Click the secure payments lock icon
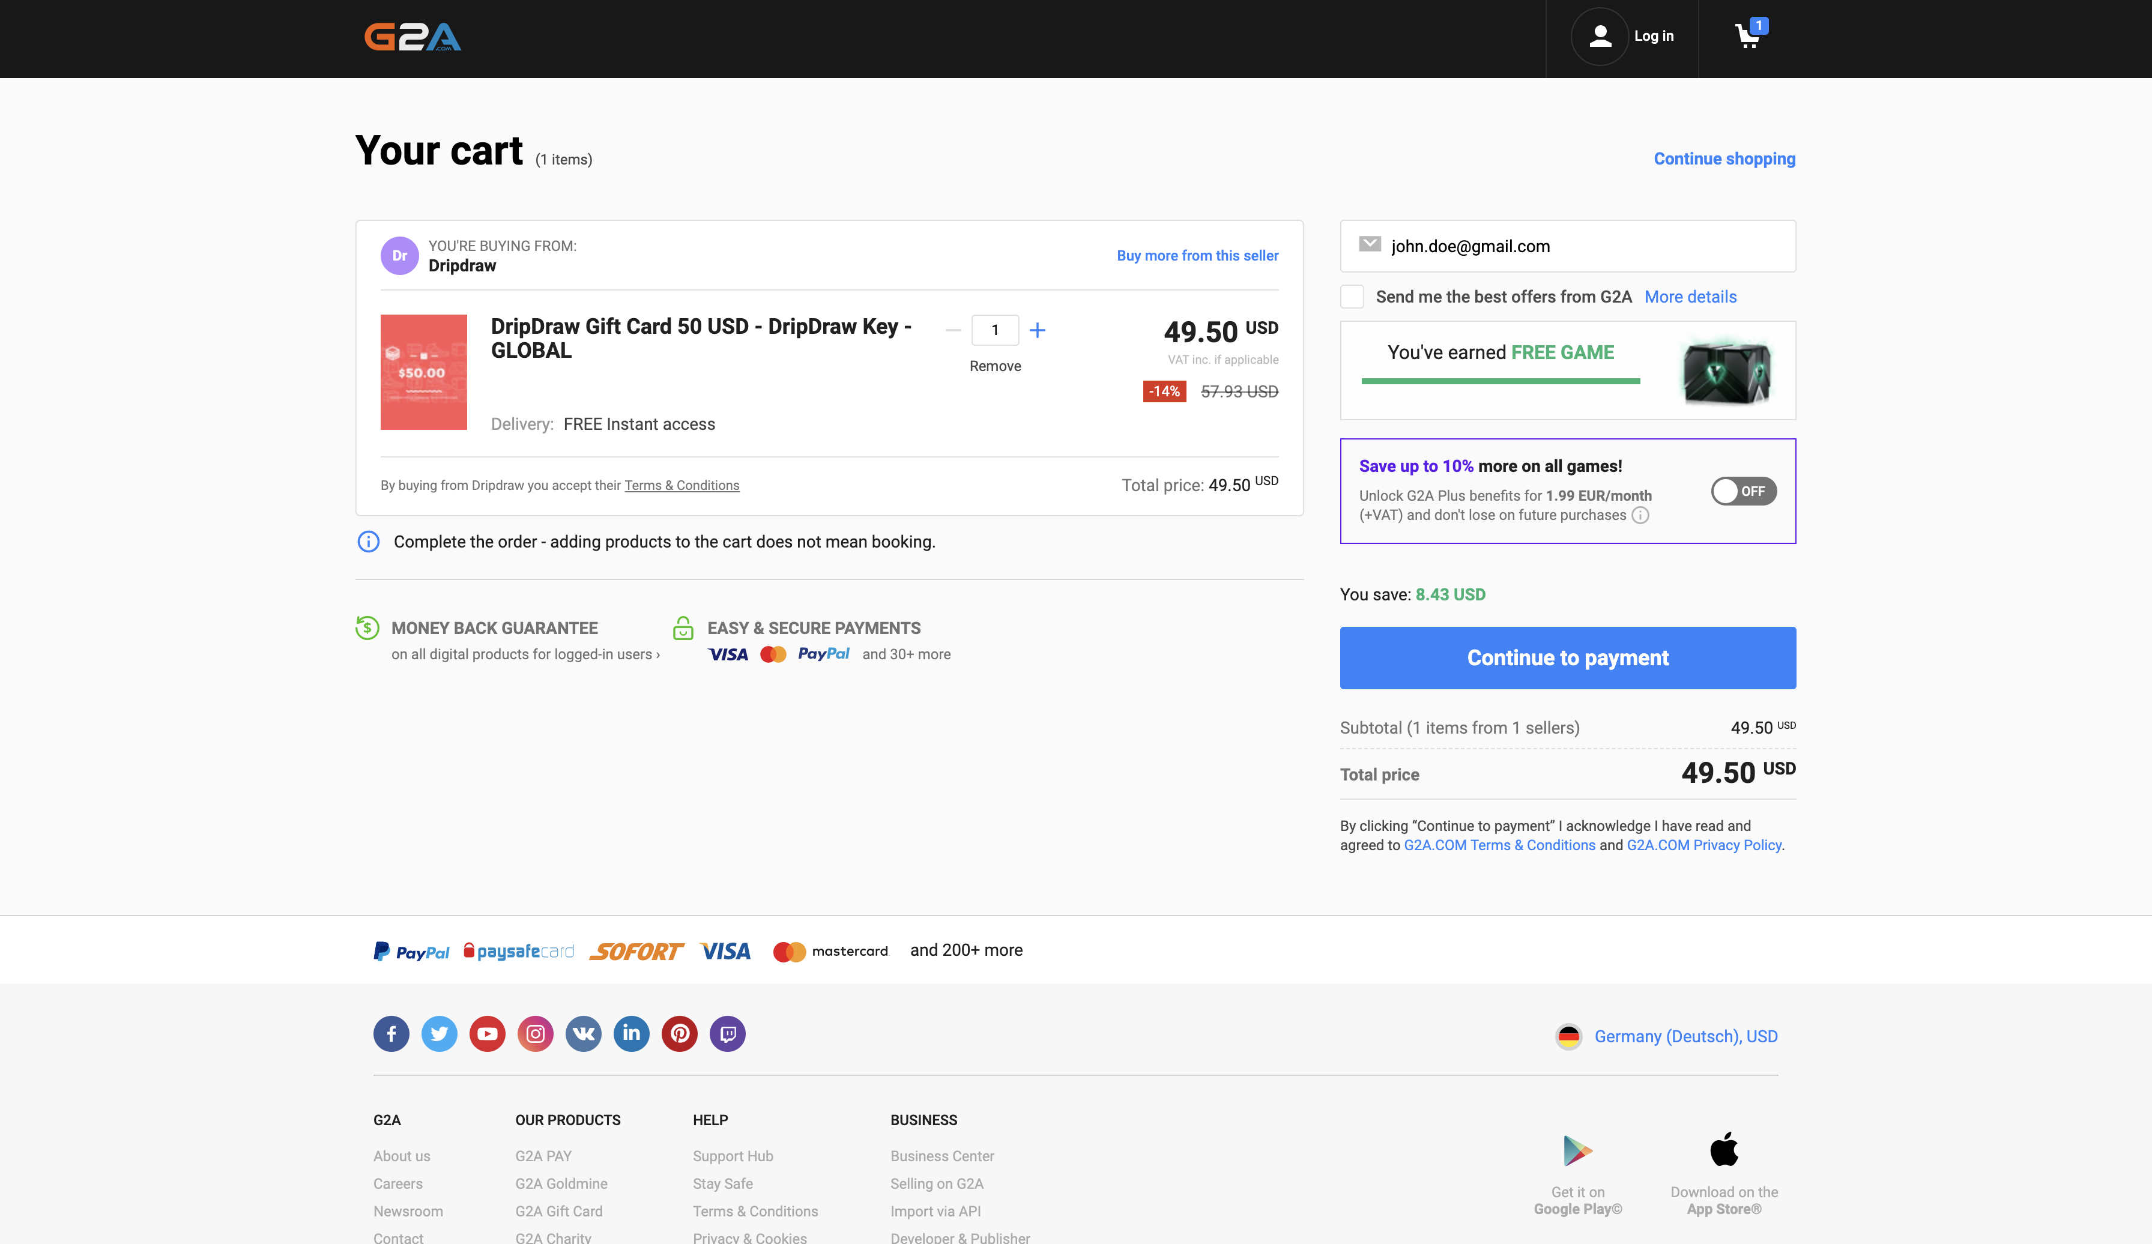This screenshot has width=2152, height=1244. point(683,627)
